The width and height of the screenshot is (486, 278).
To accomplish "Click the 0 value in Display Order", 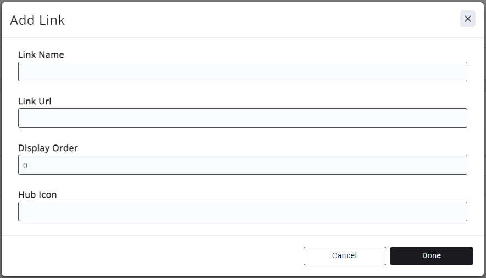I will point(25,165).
